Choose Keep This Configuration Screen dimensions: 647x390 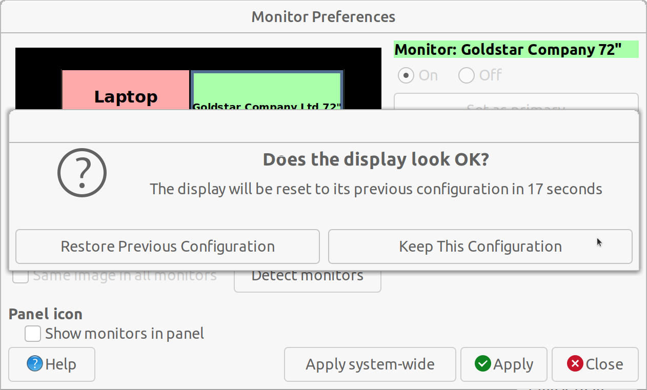pos(480,247)
